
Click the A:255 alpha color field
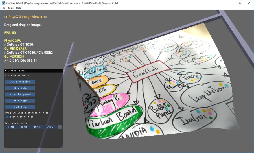[51, 127]
